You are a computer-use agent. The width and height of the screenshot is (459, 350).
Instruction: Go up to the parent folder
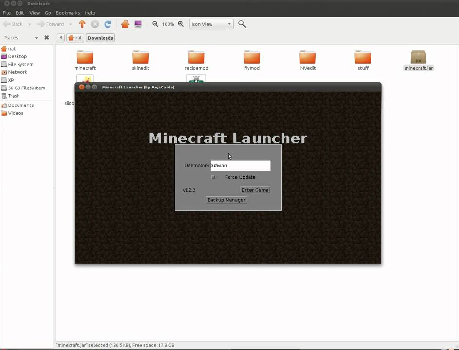point(82,24)
